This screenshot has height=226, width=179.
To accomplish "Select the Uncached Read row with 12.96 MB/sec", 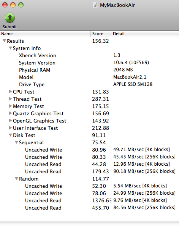I will 90,164.
